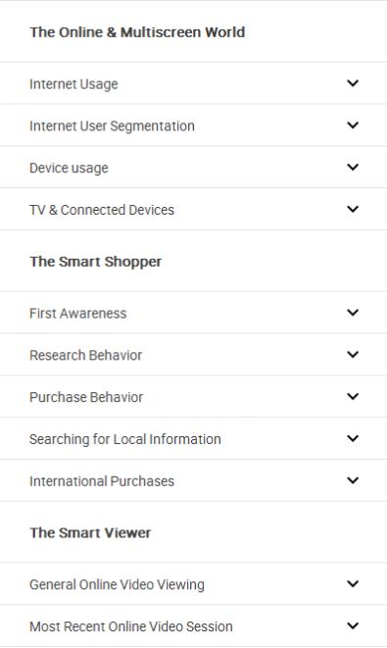Click the First Awareness label
Image resolution: width=387 pixels, height=648 pixels.
pos(77,314)
